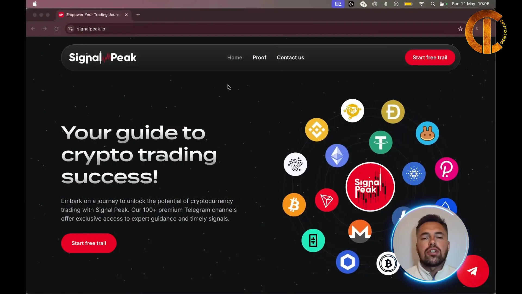The height and width of the screenshot is (294, 522).
Task: Click the orange Bitcoin coin icon
Action: click(294, 205)
